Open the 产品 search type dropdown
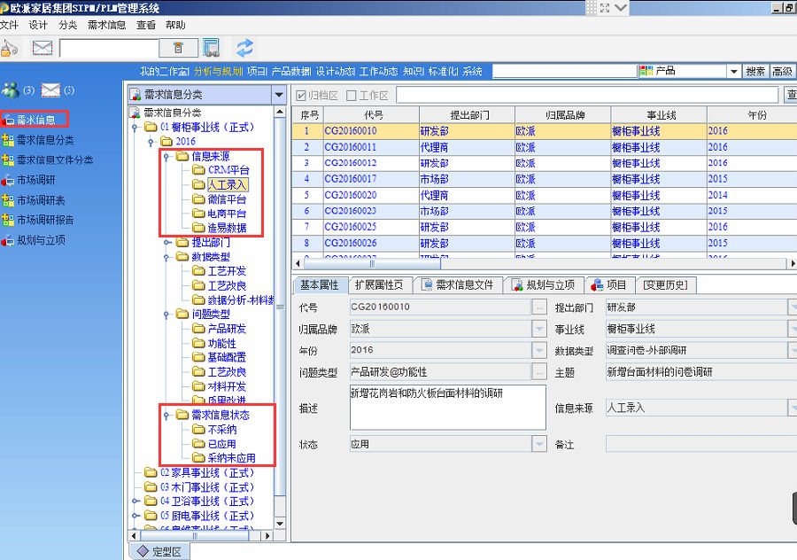Screen dimensions: 797x560 coord(733,72)
